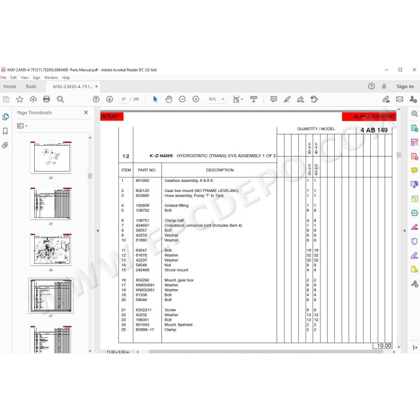Go to the previous page with the up arrow
Image resolution: width=420 pixels, height=420 pixels.
[x=96, y=100]
